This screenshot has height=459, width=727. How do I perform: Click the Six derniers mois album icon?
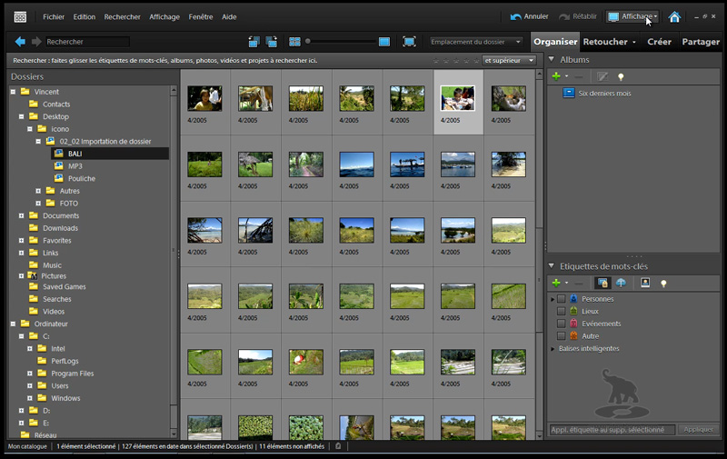tap(569, 93)
